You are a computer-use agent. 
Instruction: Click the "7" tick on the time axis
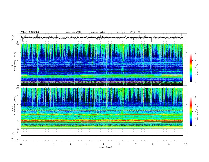click(136, 144)
